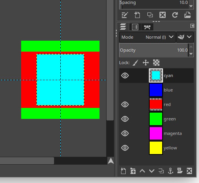Create a new layer group

[133, 171]
